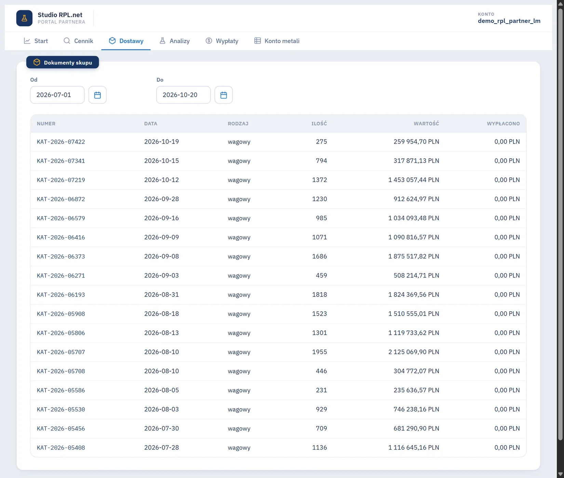Open the Cennik tab
This screenshot has height=478, width=564.
[78, 41]
